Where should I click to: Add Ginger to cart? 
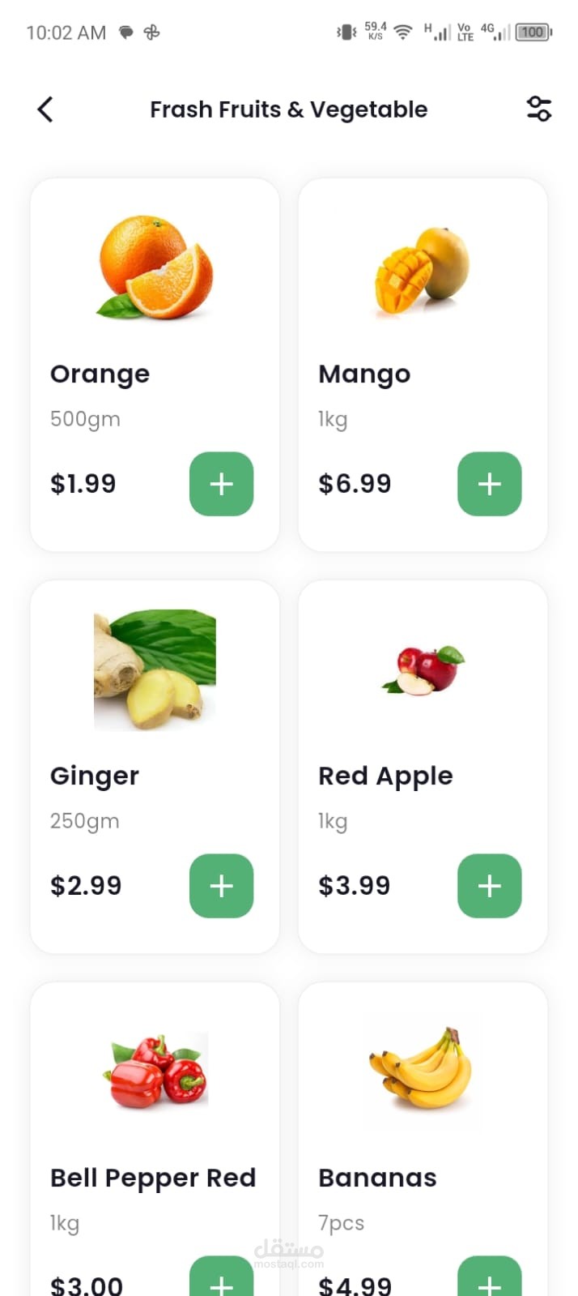pos(221,886)
